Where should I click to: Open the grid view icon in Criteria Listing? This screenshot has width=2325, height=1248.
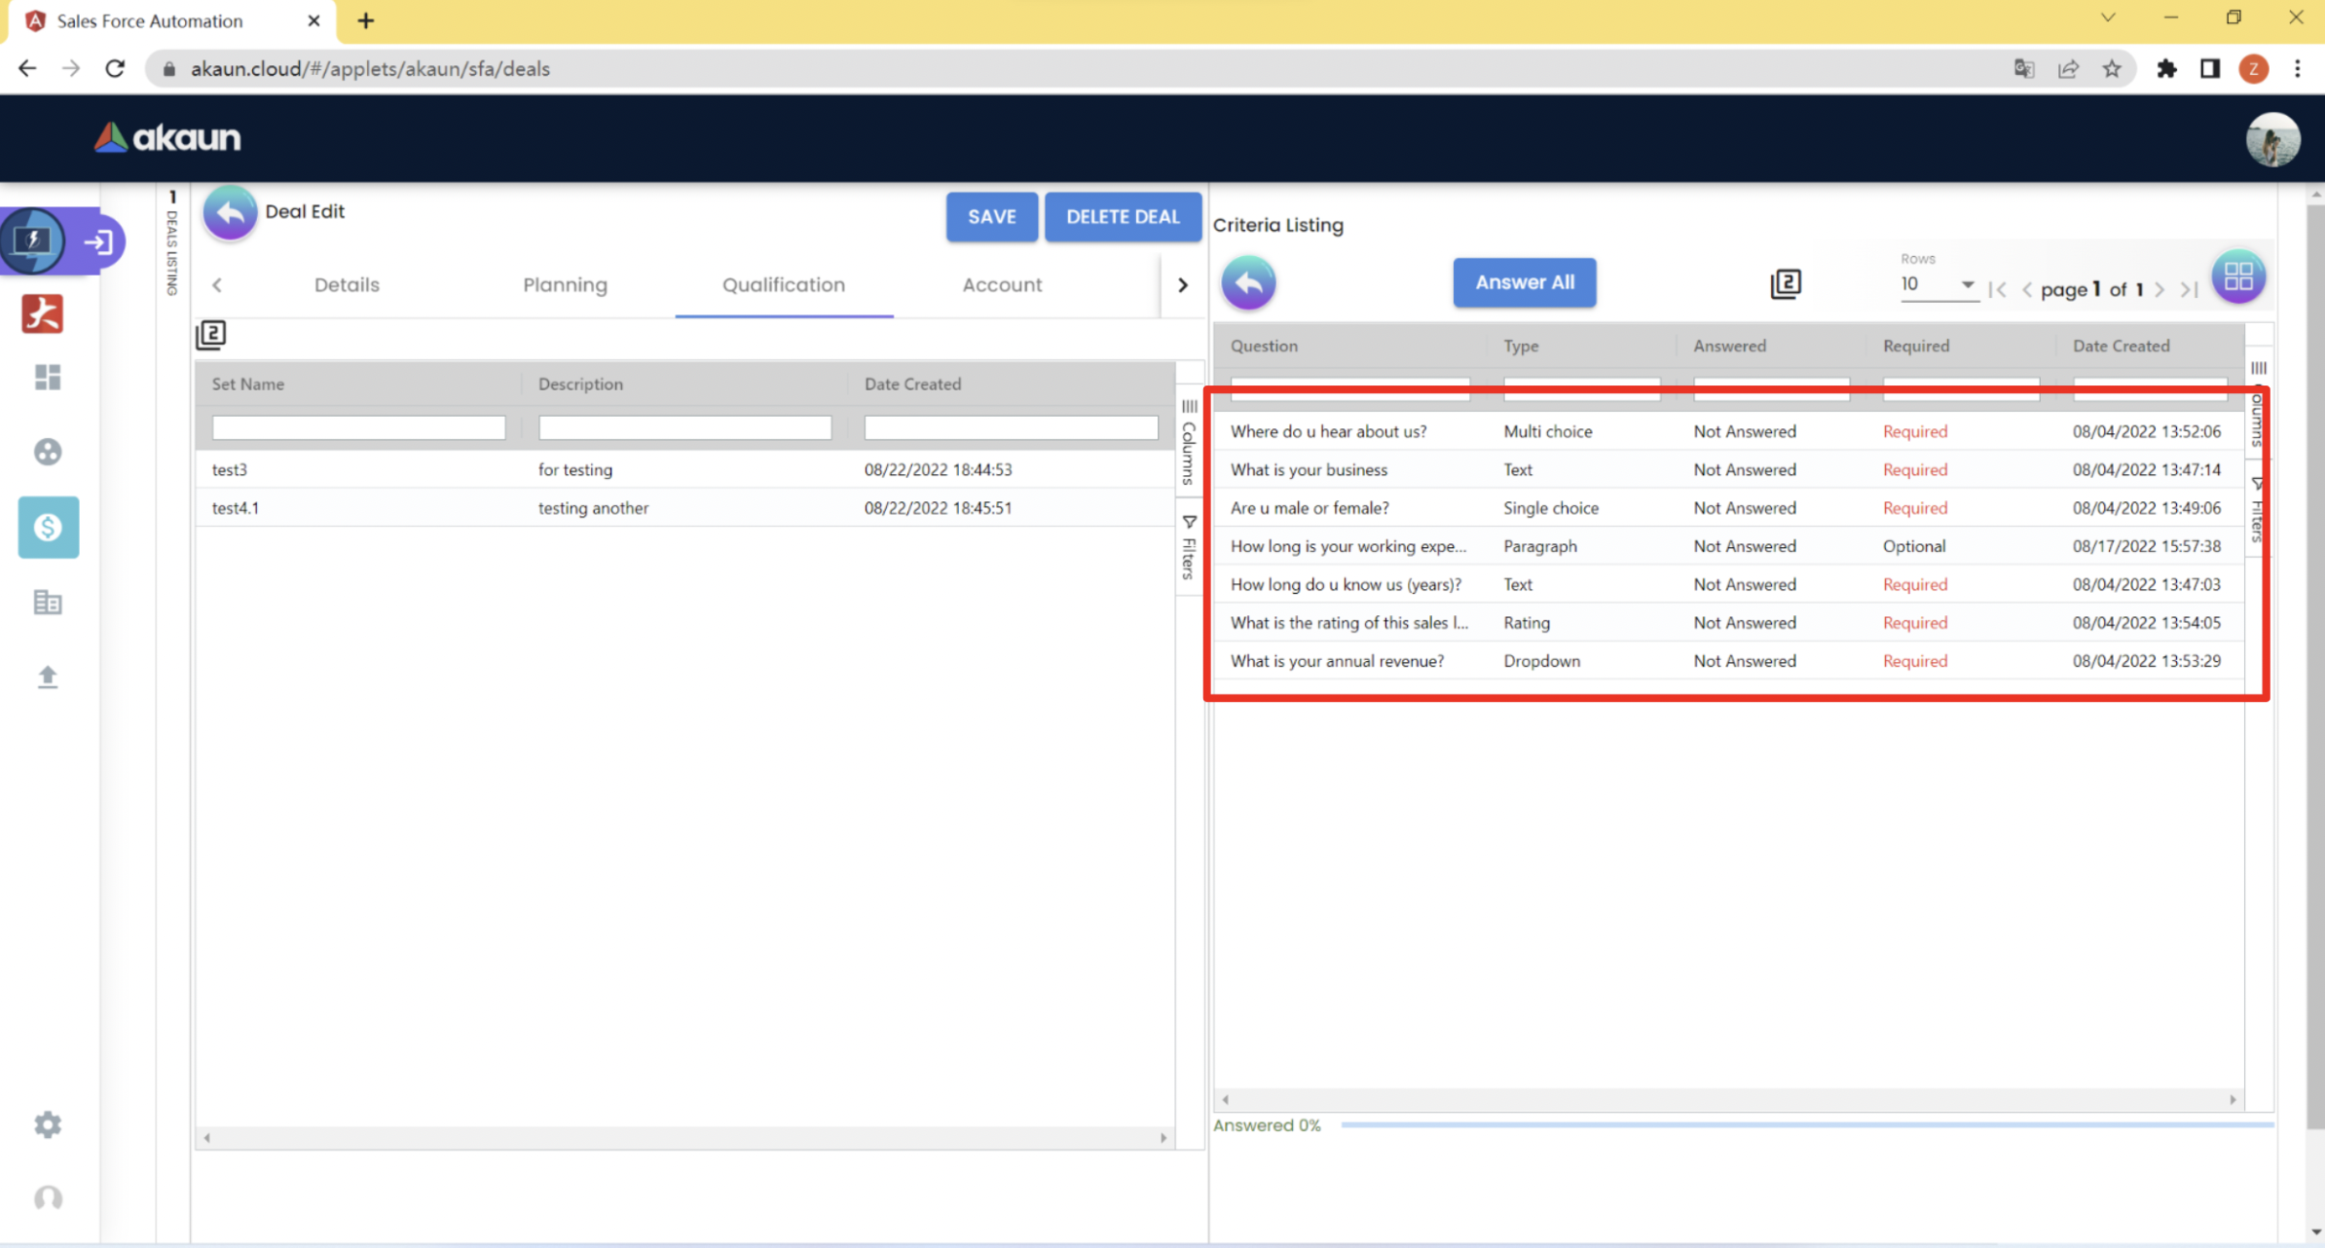coord(2237,277)
